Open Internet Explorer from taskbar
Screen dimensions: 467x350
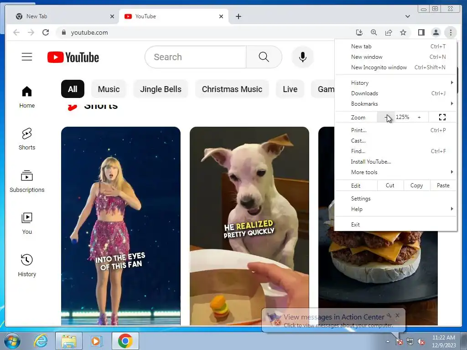[41, 341]
